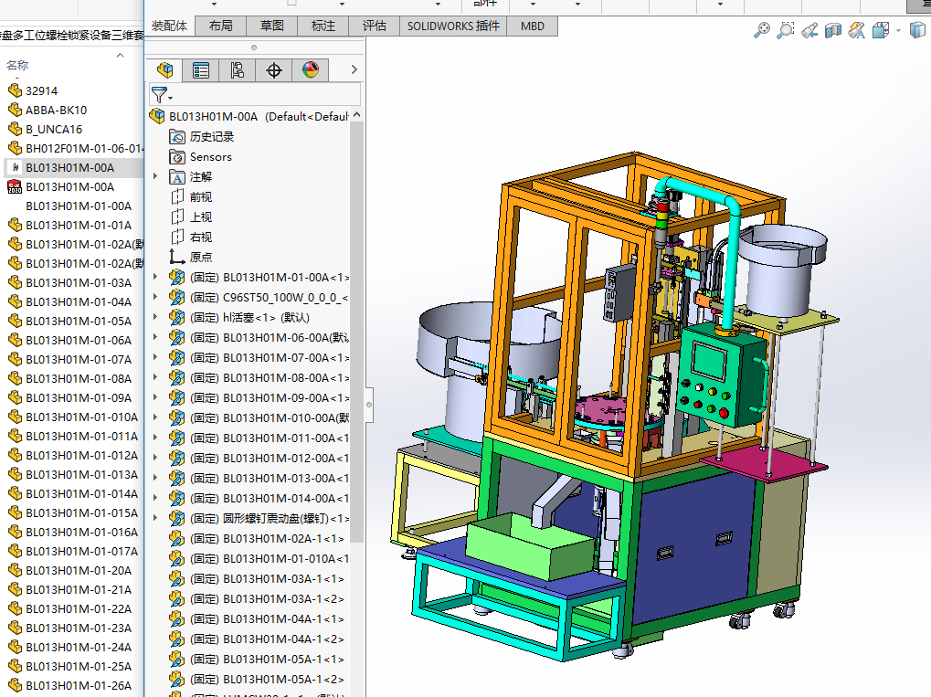Switch to the 草图 tab
The width and height of the screenshot is (931, 697).
click(x=271, y=26)
